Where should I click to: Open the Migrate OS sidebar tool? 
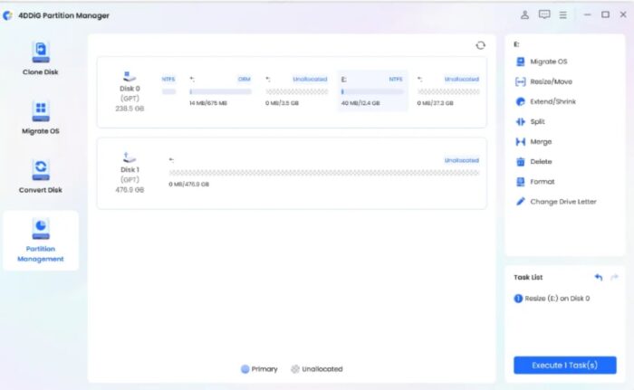[41, 118]
